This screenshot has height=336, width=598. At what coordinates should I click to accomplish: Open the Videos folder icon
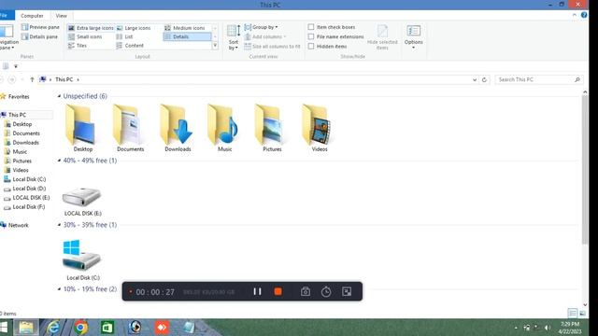[318, 125]
